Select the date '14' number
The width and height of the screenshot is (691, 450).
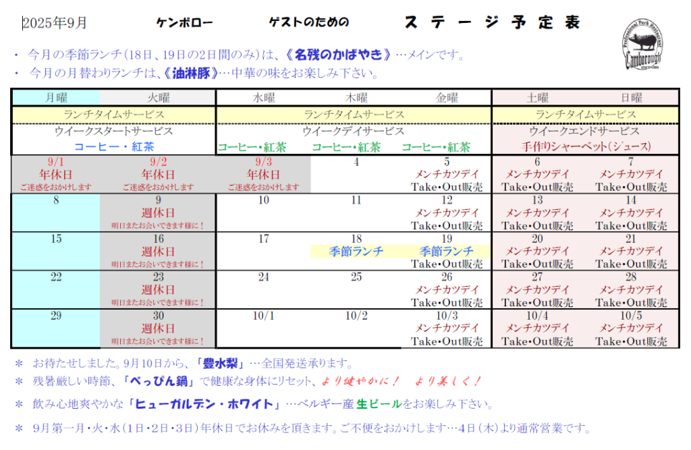tap(631, 200)
